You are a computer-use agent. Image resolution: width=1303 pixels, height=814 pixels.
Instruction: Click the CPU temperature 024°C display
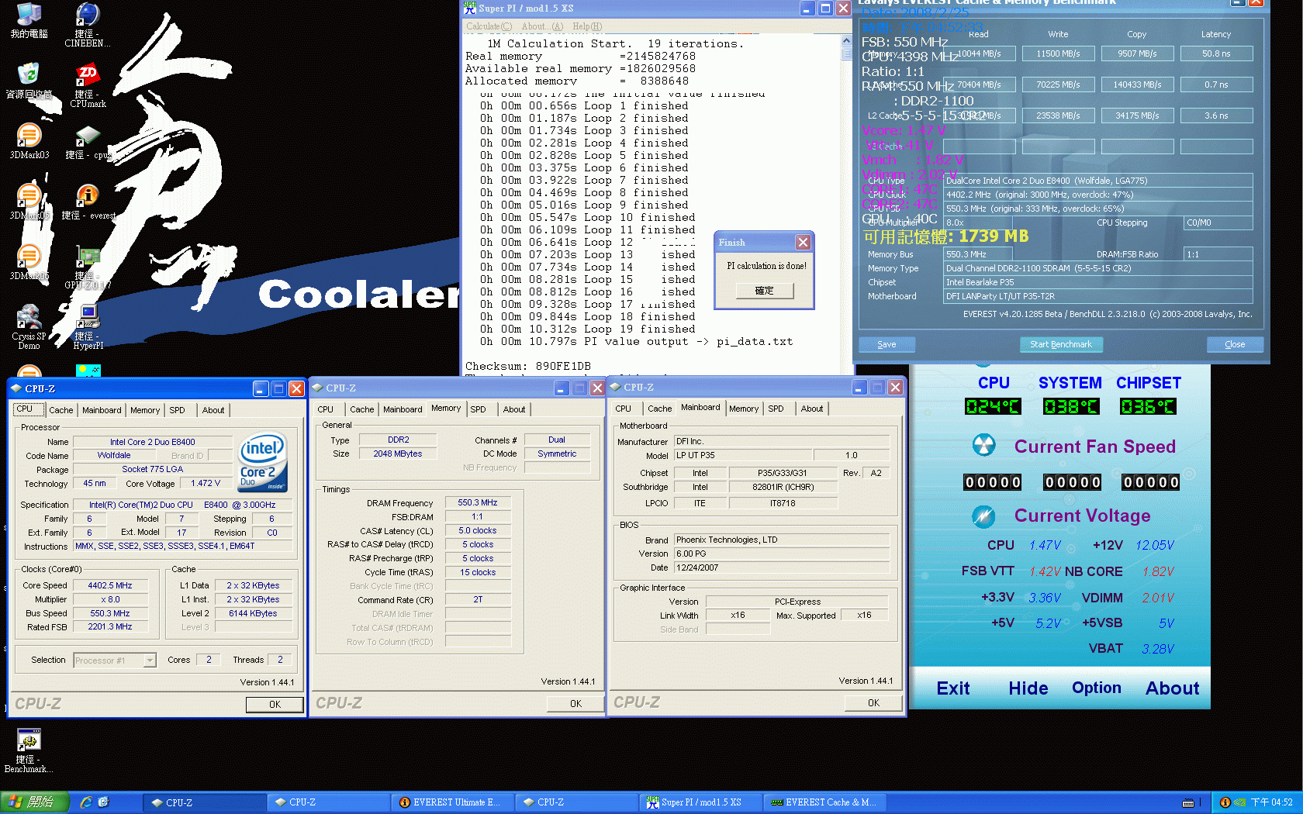(993, 406)
